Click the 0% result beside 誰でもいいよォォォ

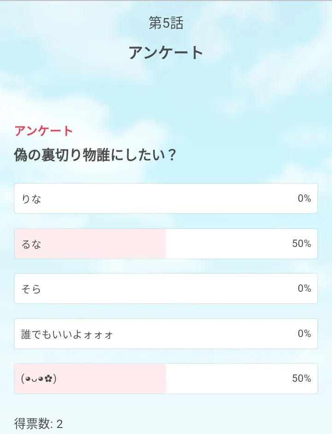click(x=304, y=334)
